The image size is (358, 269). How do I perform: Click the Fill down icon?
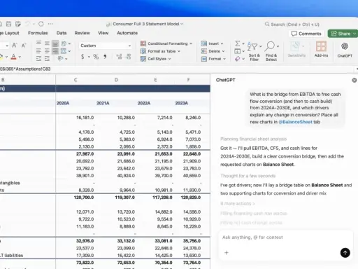(237, 51)
